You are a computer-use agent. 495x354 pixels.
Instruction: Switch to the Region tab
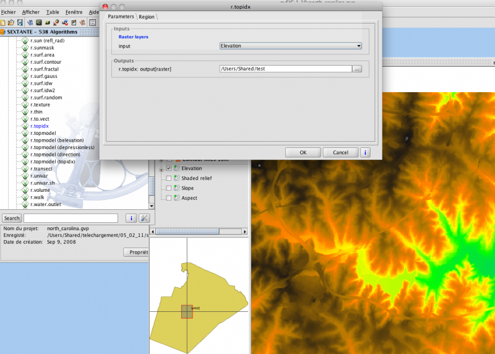[147, 17]
